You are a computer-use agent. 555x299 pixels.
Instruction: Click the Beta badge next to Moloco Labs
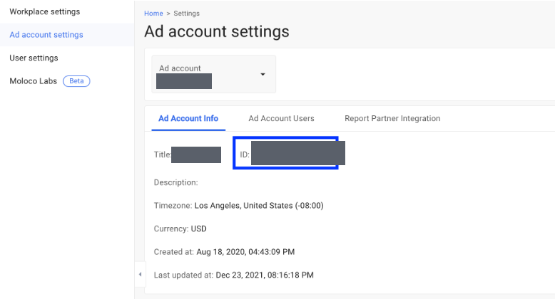76,81
